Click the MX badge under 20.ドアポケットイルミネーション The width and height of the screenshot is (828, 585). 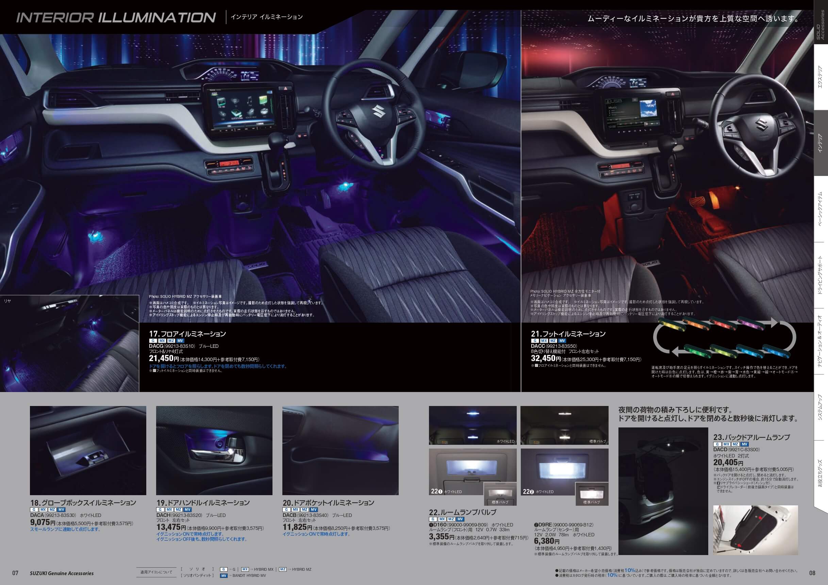[x=295, y=510]
